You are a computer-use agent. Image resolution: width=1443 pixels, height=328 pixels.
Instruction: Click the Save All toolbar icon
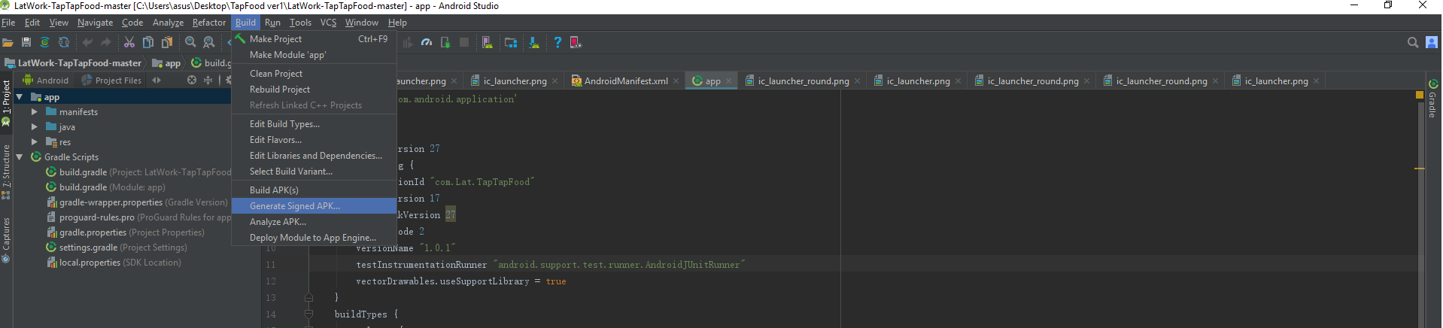click(x=26, y=43)
